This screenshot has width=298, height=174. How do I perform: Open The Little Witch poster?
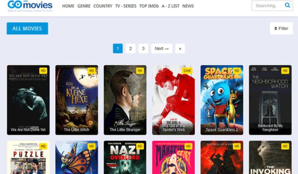(x=76, y=100)
